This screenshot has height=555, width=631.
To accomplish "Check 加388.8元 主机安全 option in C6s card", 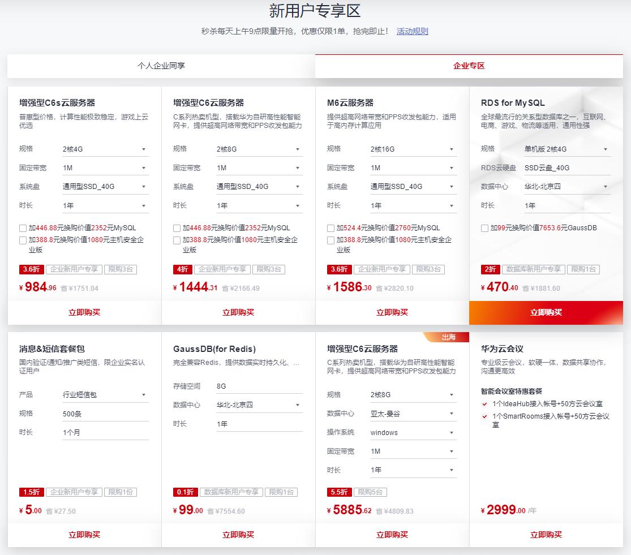I will pyautogui.click(x=23, y=240).
